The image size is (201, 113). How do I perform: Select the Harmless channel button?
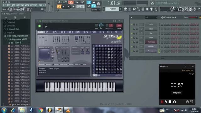(151, 42)
